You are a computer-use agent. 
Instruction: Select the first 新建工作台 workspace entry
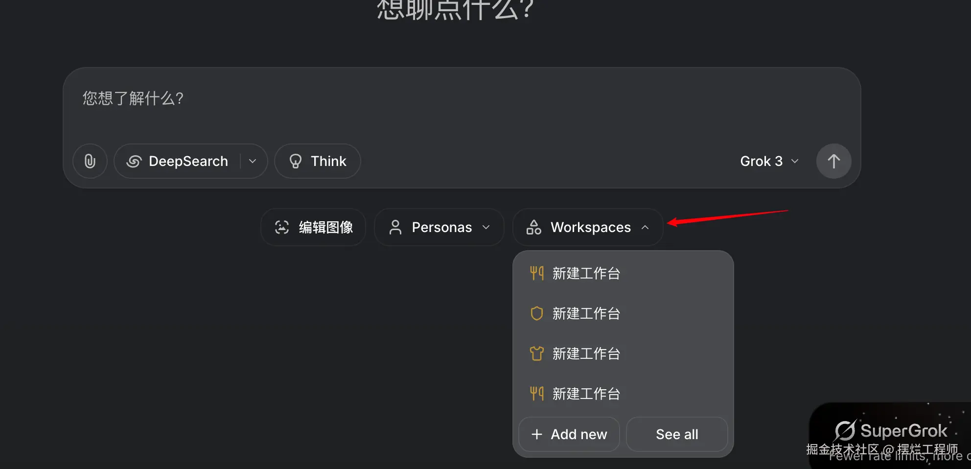pyautogui.click(x=586, y=273)
